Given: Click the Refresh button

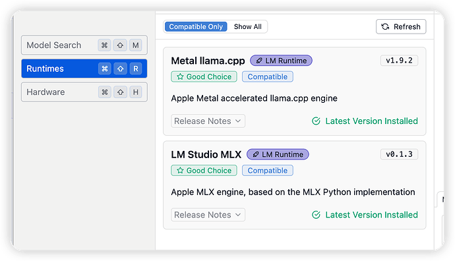Looking at the screenshot, I should point(401,26).
